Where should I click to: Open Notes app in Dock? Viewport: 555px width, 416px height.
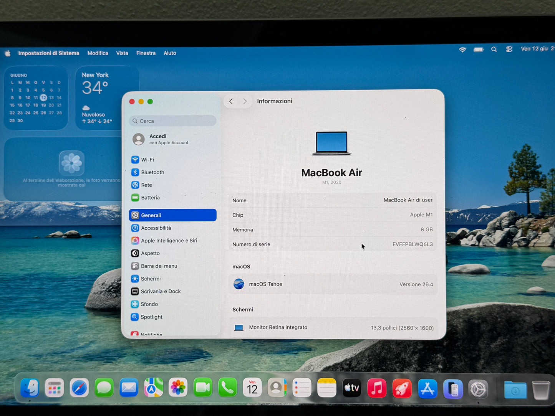327,388
